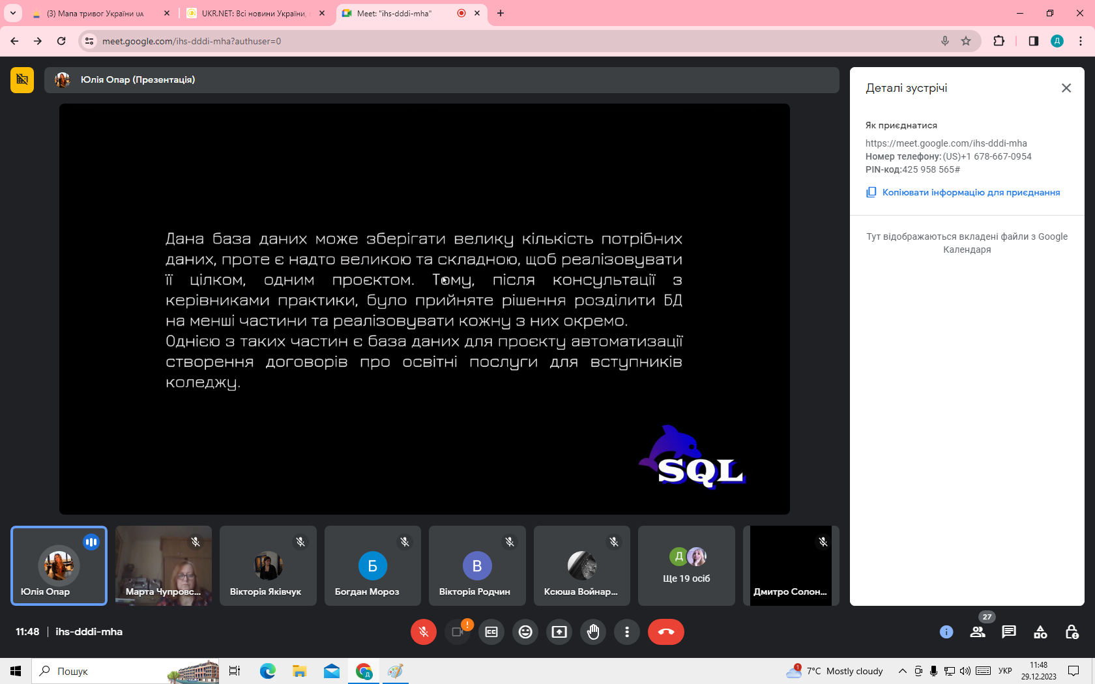The height and width of the screenshot is (684, 1095).
Task: Unmute the microphone
Action: (424, 632)
